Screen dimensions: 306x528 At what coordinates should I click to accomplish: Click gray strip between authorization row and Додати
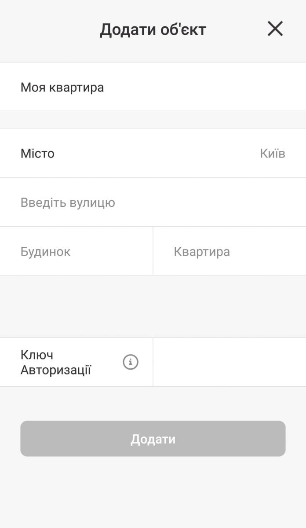pos(153,403)
